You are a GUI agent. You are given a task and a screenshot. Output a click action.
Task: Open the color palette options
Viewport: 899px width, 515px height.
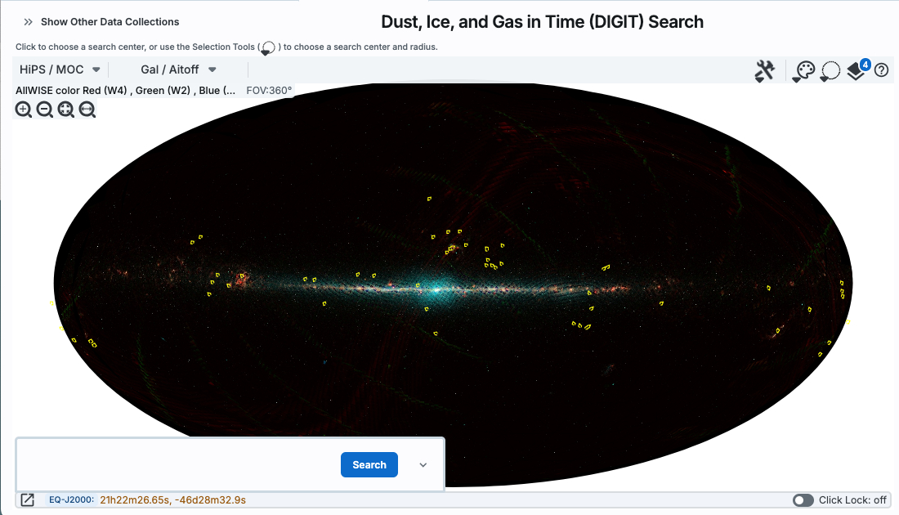point(804,71)
